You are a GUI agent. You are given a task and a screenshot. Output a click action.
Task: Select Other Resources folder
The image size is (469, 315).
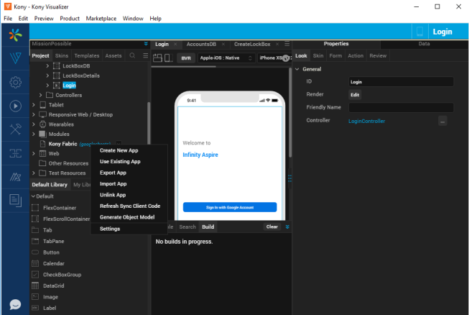(x=68, y=163)
